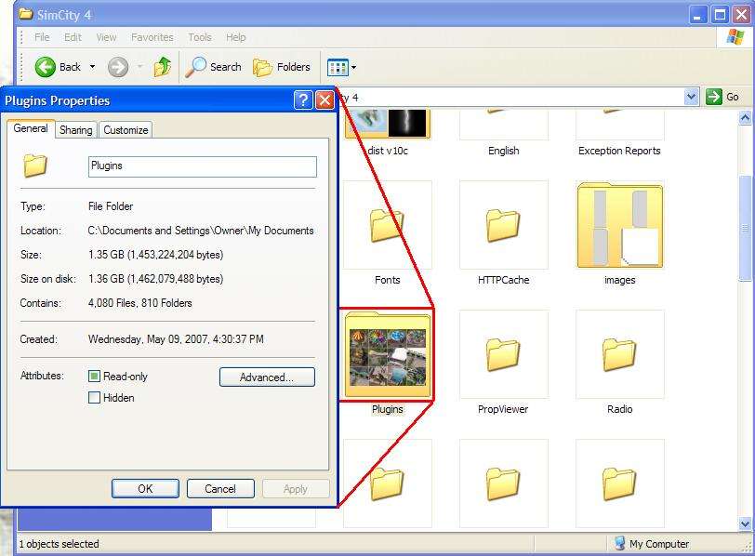
Task: Minimize the SimCity 4 window
Action: pyautogui.click(x=697, y=15)
